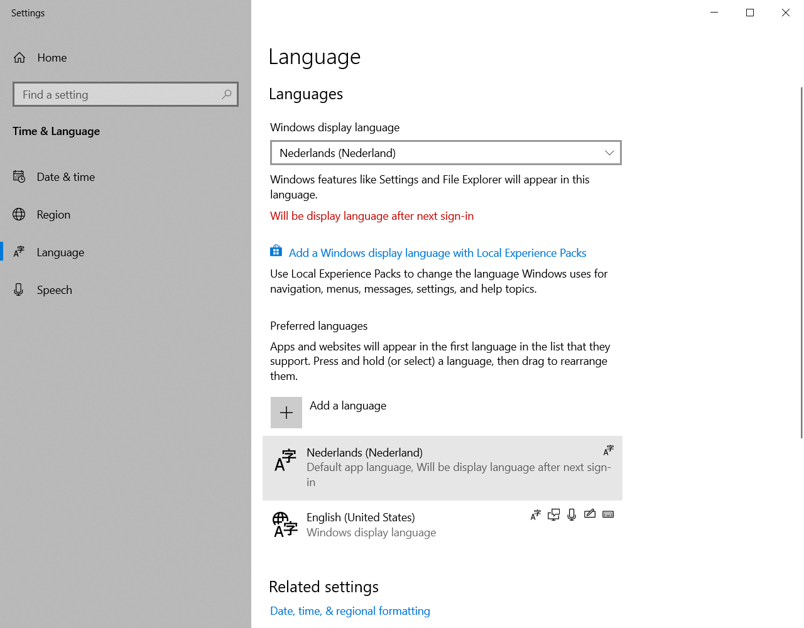Open Add a Windows display language with Local Experience Packs
804x628 pixels.
click(x=437, y=252)
